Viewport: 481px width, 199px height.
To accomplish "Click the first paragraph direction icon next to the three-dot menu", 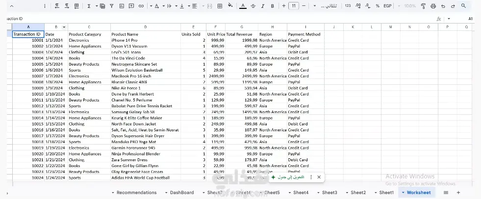I will coord(57,6).
